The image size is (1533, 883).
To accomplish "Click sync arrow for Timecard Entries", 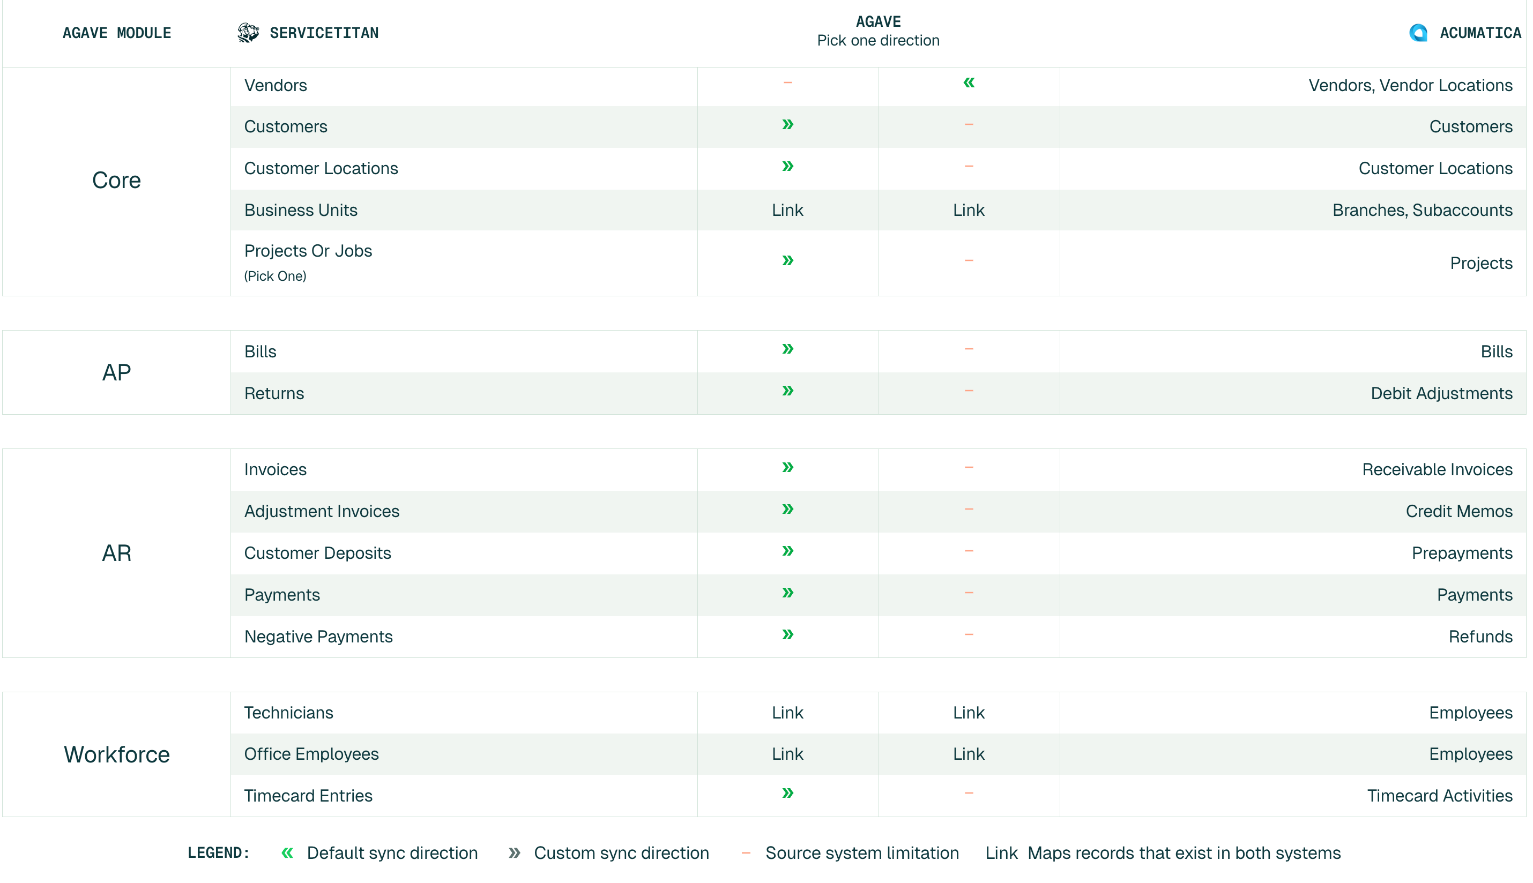I will point(787,792).
